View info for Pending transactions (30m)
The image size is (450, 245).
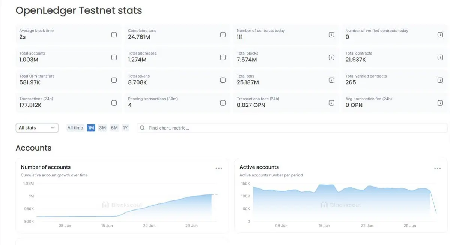(x=223, y=103)
